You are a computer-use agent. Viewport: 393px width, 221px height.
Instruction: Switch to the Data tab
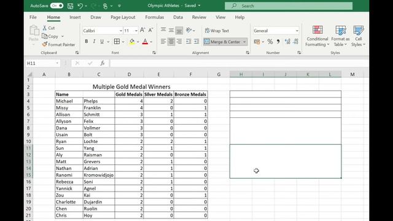tap(178, 17)
